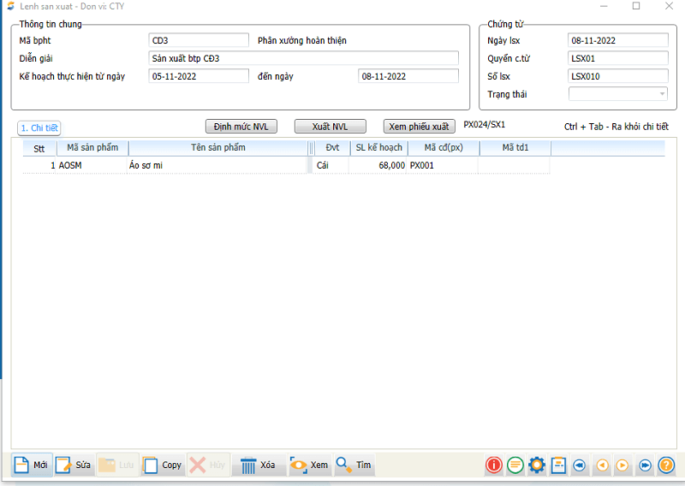Click the Tên sản phẩm column header

[218, 148]
